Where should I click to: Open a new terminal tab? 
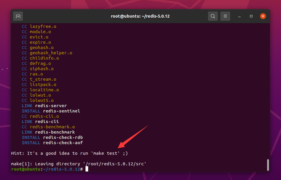click(x=18, y=16)
